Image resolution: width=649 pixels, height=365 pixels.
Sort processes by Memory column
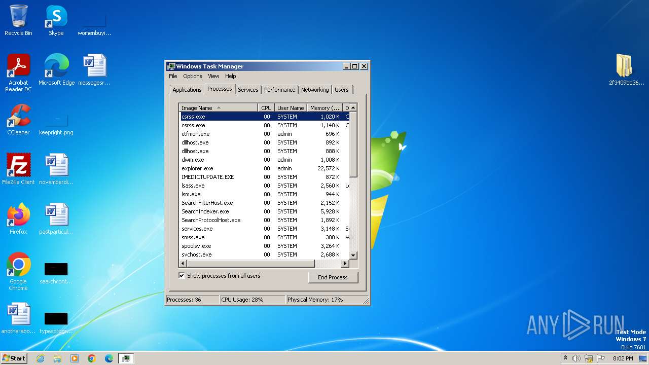[325, 108]
